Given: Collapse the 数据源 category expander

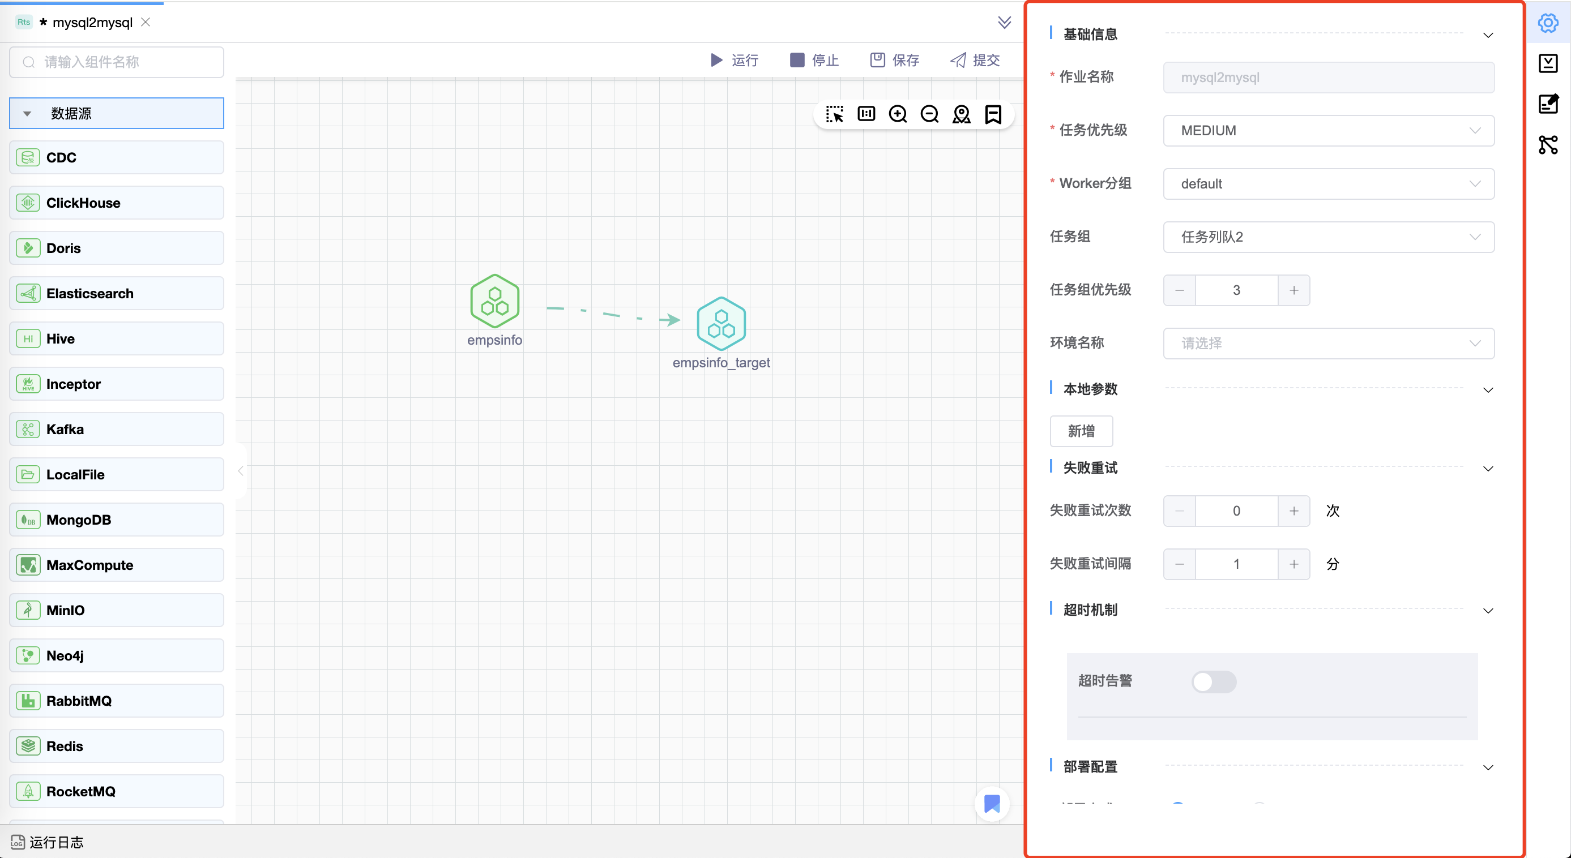Looking at the screenshot, I should [27, 113].
